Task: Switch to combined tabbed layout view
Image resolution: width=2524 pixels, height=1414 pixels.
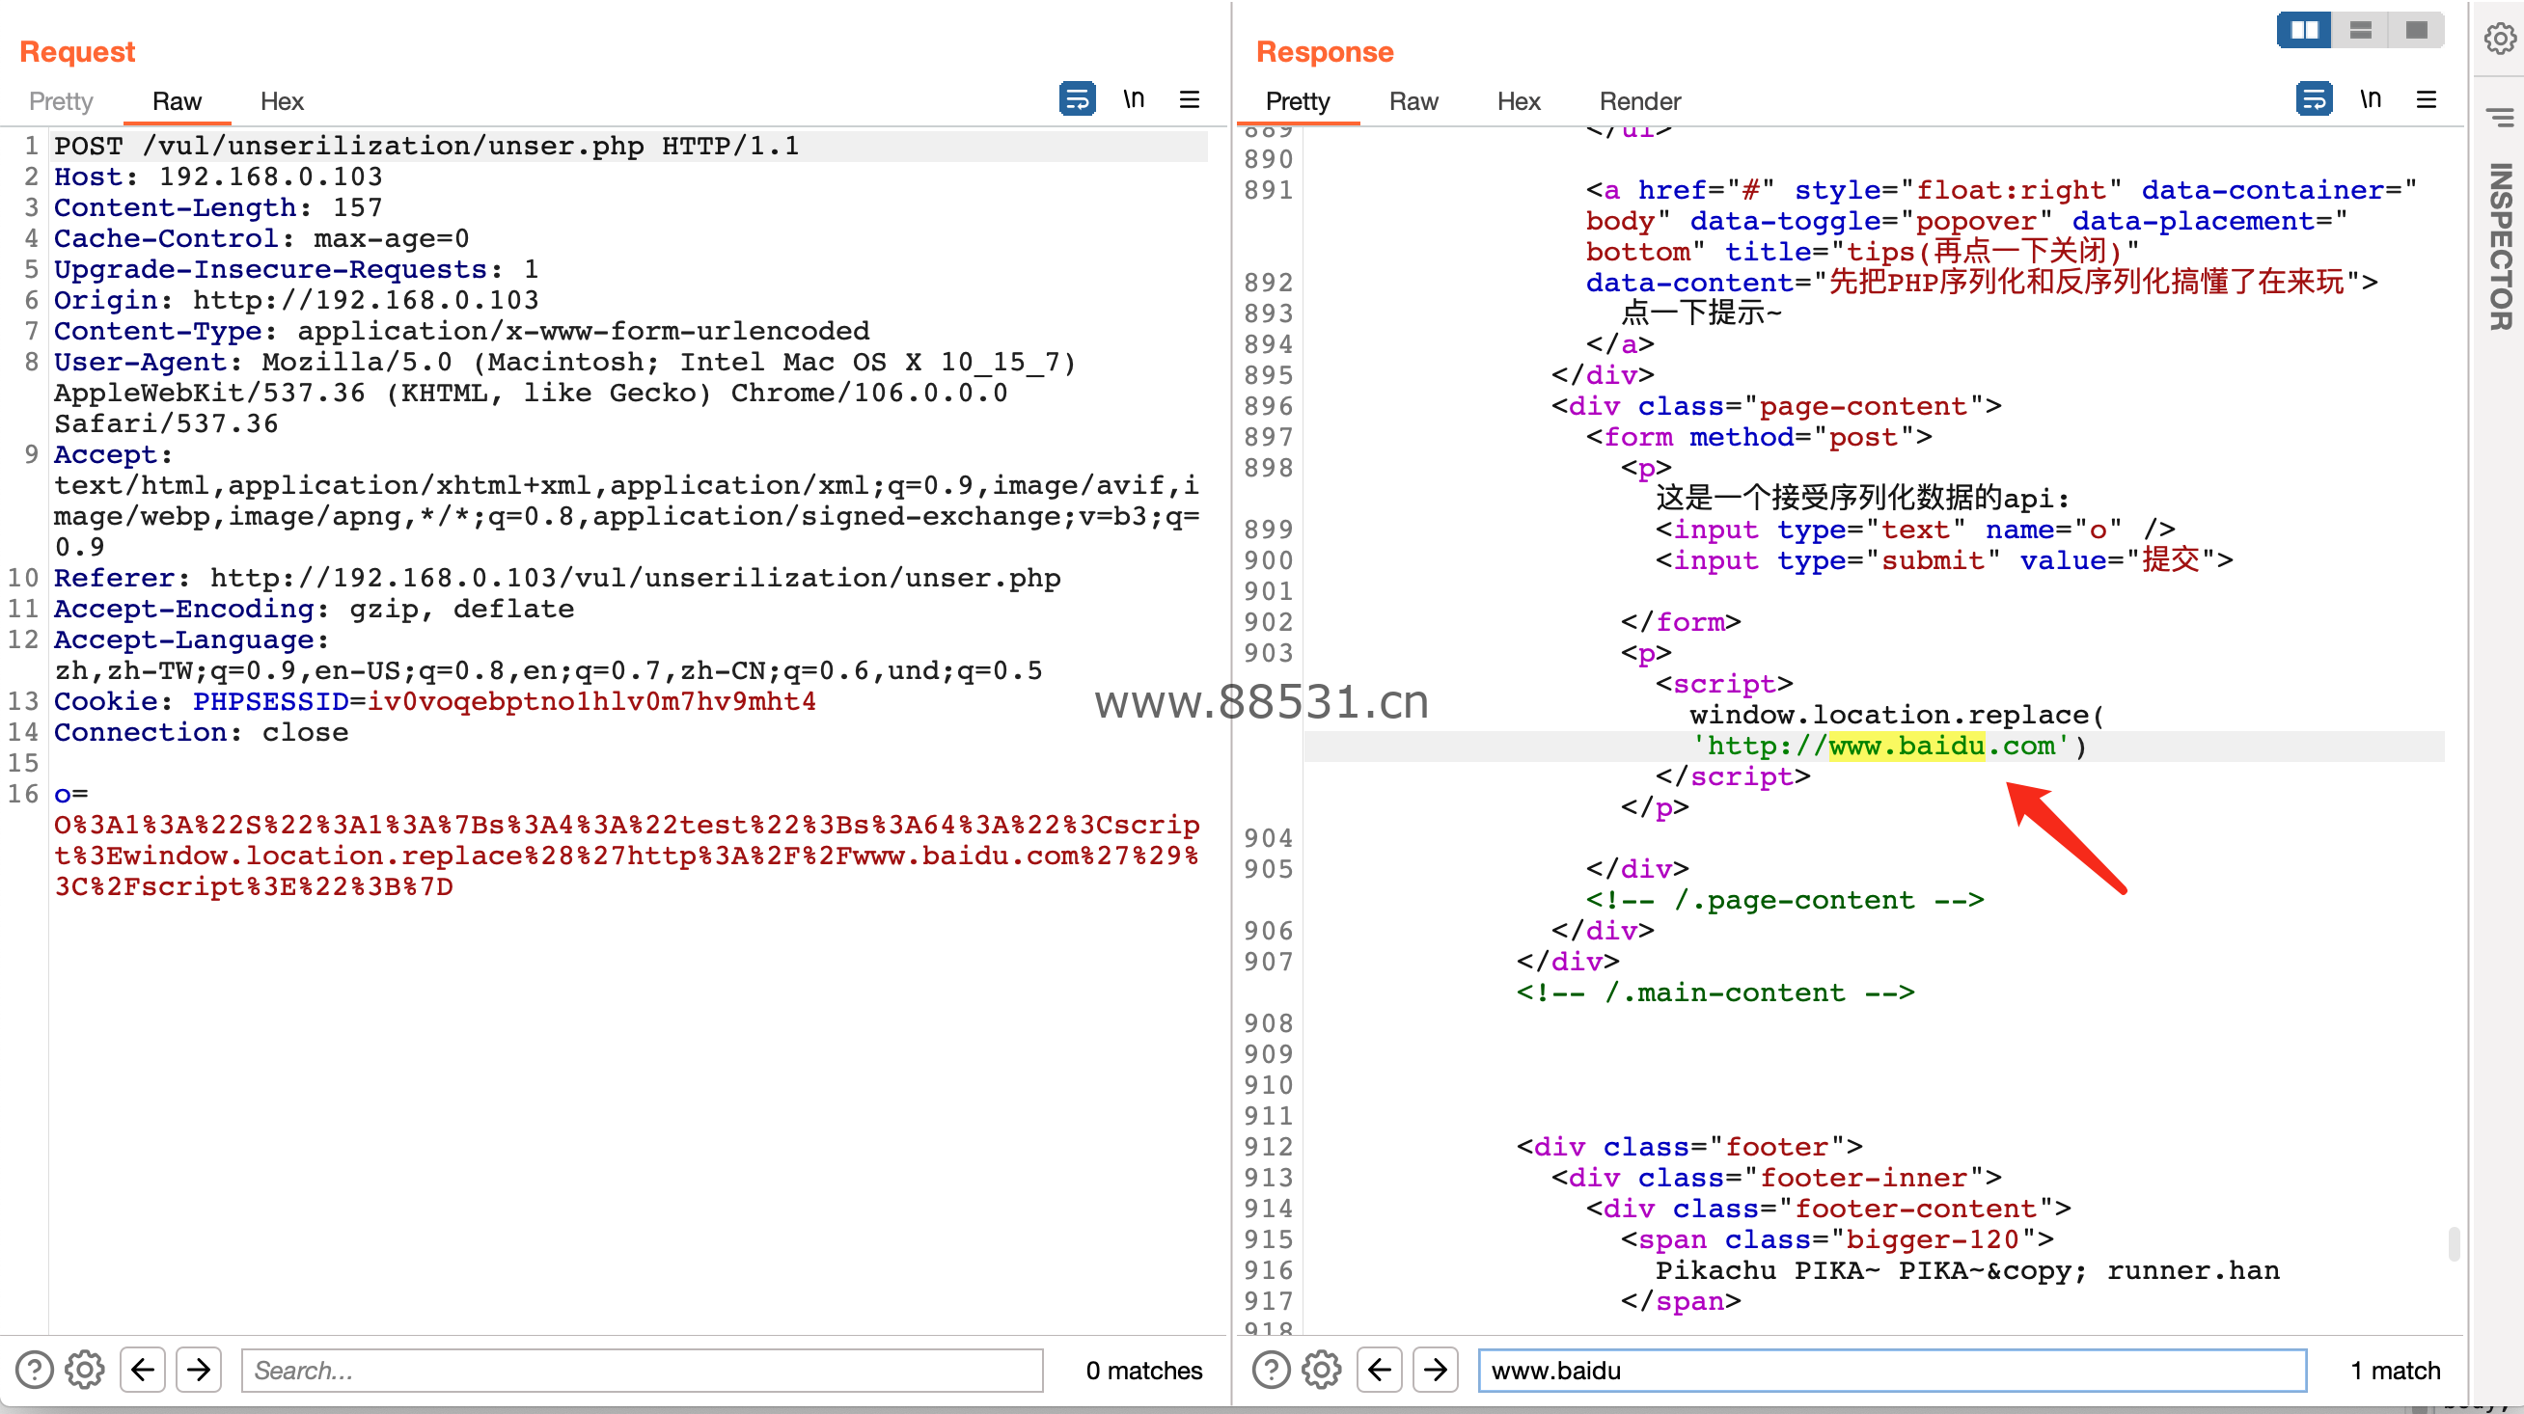Action: pyautogui.click(x=2416, y=30)
